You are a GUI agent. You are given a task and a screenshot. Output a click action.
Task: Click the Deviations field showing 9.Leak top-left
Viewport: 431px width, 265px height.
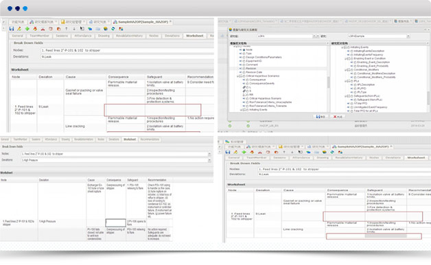[127, 56]
